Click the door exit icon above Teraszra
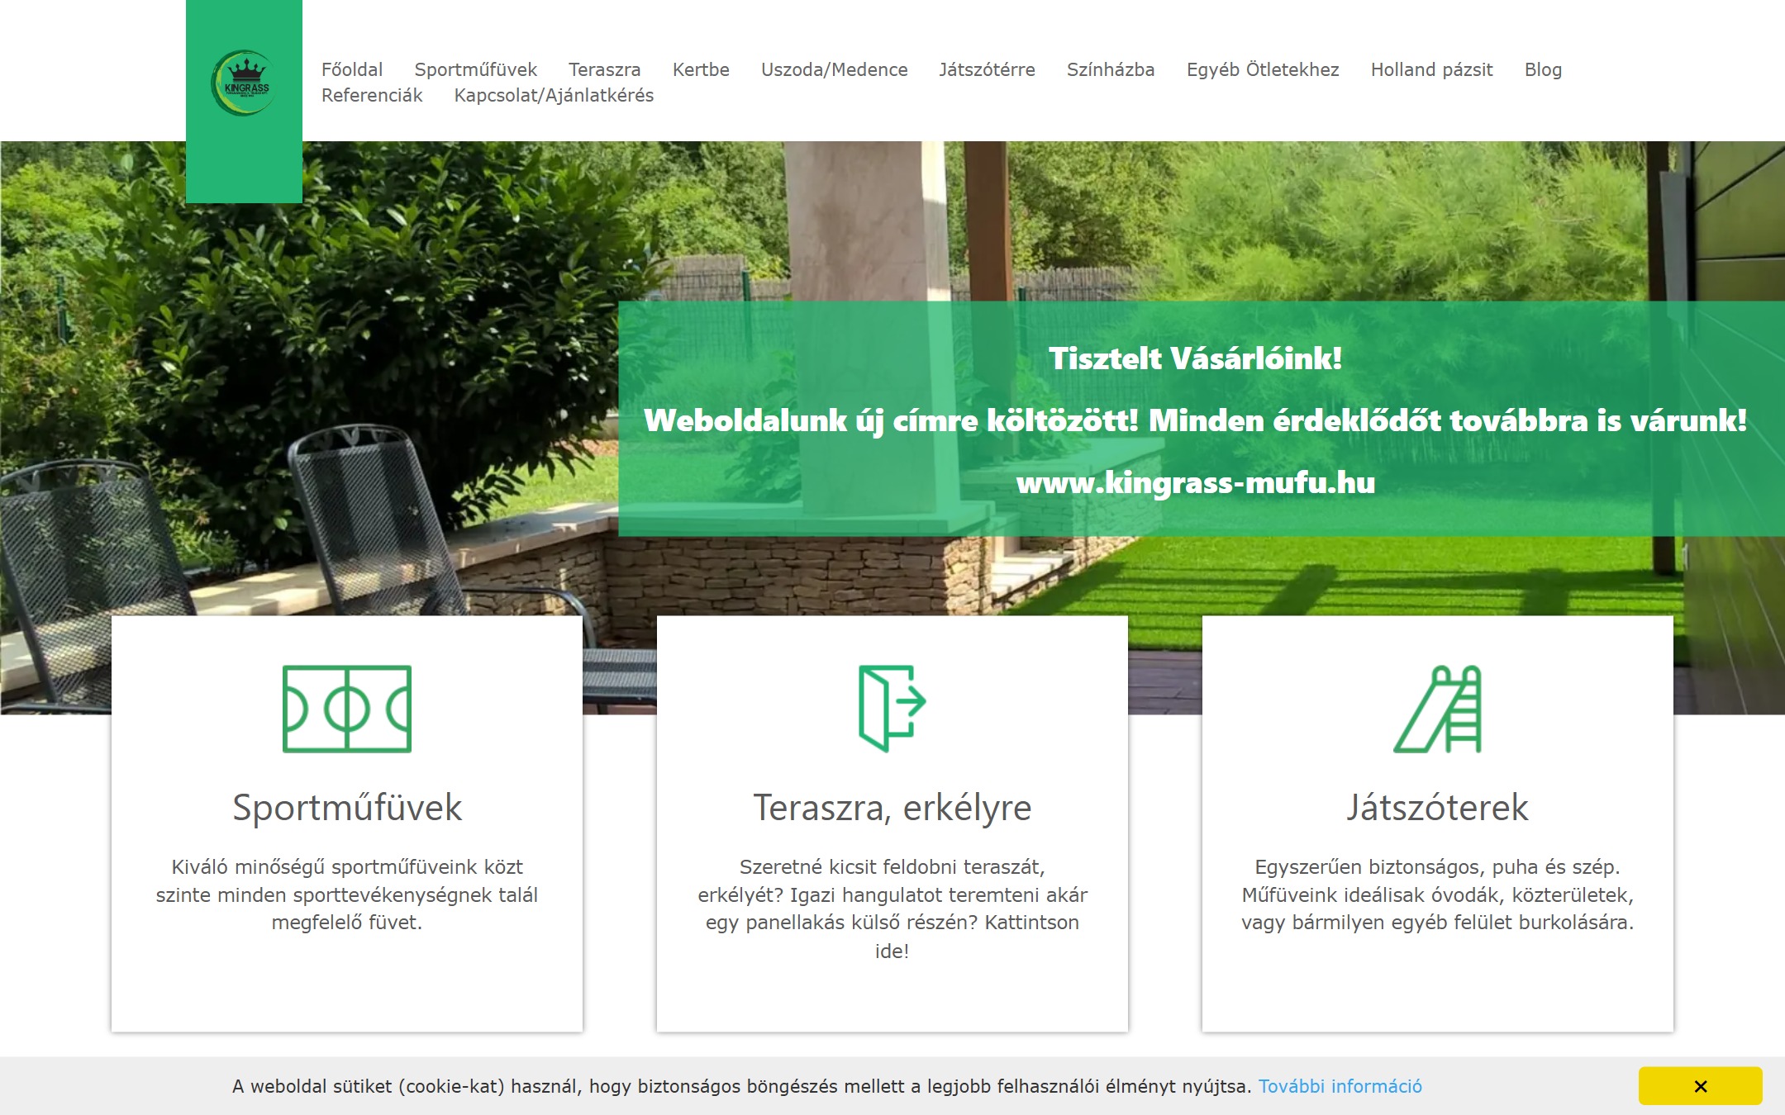Viewport: 1785px width, 1115px height. 892,709
